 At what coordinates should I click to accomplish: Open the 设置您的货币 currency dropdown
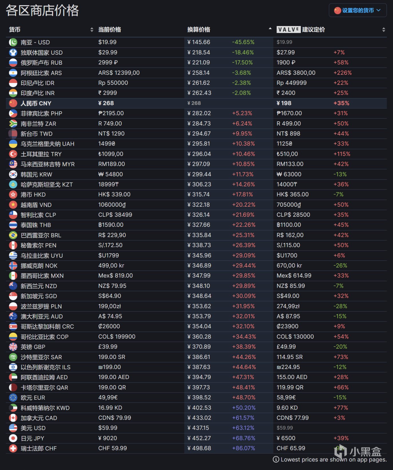358,10
